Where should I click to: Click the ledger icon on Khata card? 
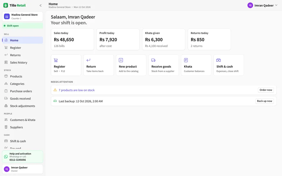click(x=186, y=60)
